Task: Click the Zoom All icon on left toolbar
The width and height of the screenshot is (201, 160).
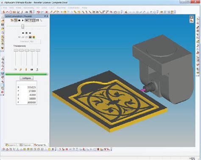Action: click(x=3, y=59)
